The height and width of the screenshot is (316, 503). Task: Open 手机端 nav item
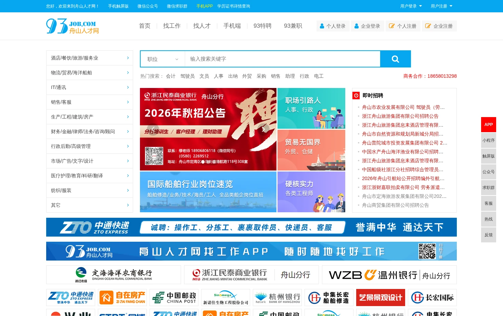232,26
